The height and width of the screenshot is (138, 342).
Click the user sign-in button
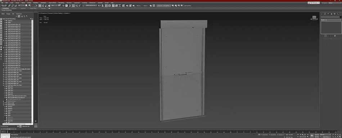pos(314,3)
